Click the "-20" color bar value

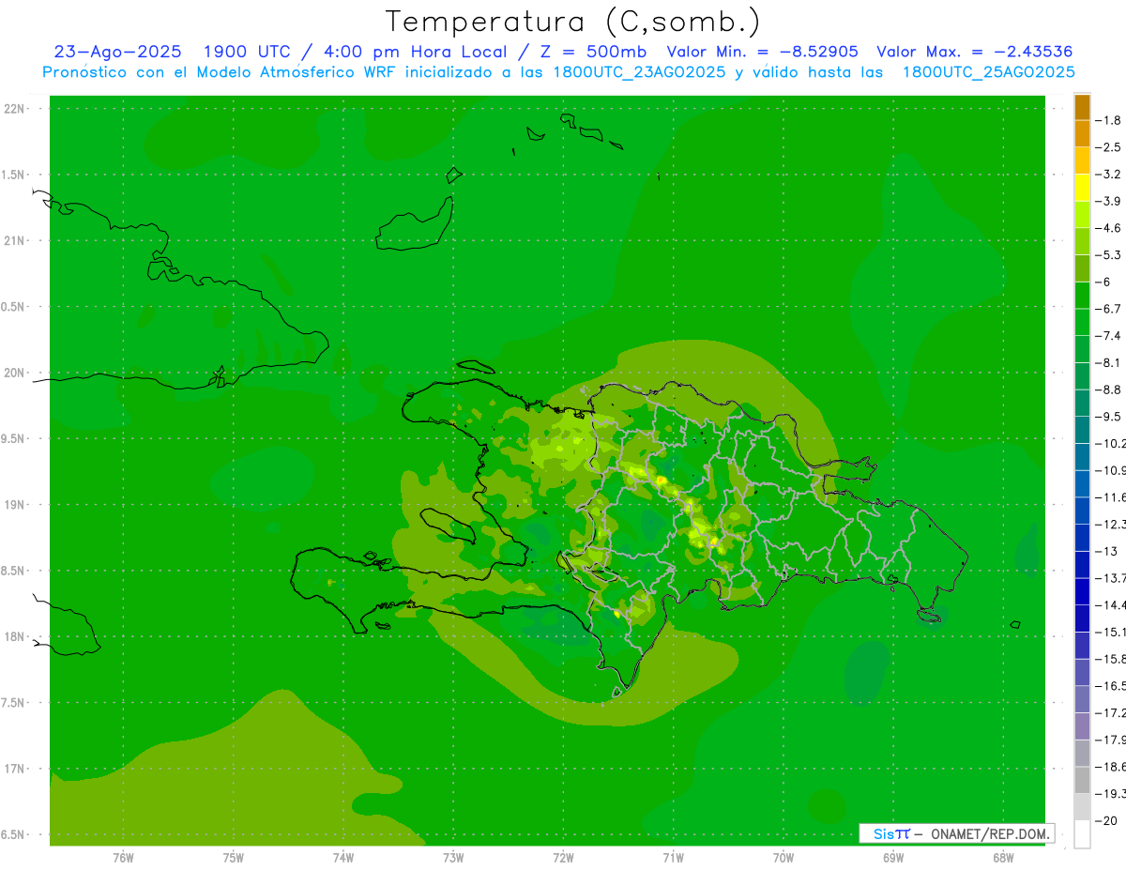point(1106,820)
